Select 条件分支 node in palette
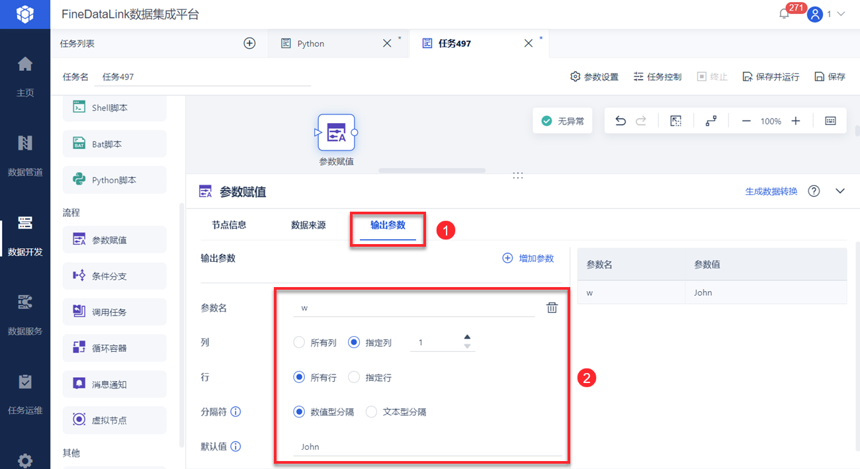 click(x=114, y=276)
